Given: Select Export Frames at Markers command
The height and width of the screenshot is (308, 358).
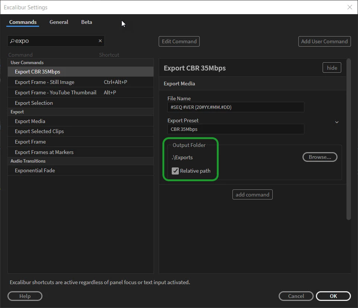Looking at the screenshot, I should [x=80, y=152].
